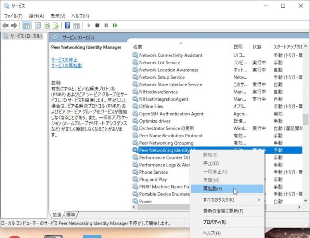Stop the service with the black square toolbar icon
310x238 pixels.
98,26
